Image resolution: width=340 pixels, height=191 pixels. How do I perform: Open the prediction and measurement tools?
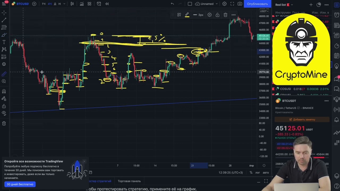[4, 57]
